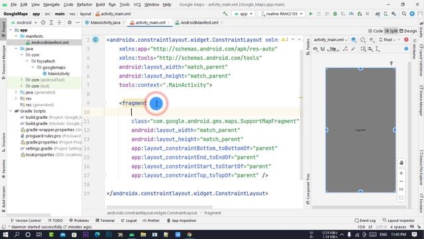The image size is (424, 239).
Task: Open Version Control tool window
Action: coord(26,220)
